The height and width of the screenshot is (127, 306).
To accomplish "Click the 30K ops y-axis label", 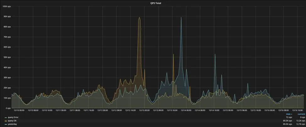I will (x=7, y=78).
